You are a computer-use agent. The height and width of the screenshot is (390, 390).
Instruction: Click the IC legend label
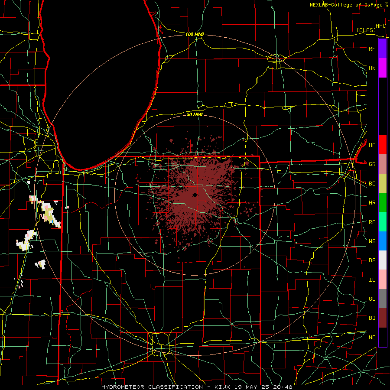(x=372, y=280)
